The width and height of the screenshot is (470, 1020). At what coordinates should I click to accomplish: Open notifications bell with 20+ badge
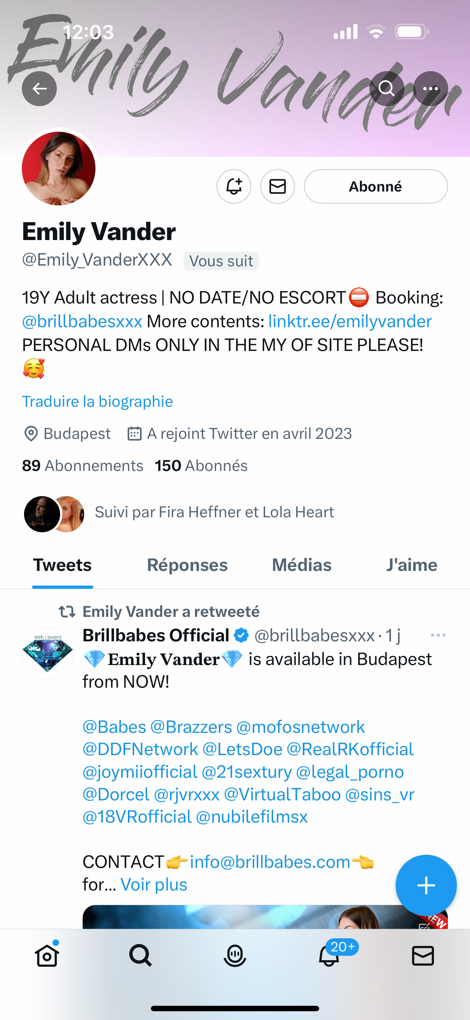click(x=329, y=956)
